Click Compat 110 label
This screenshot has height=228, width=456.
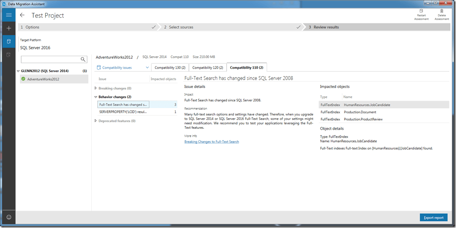click(180, 57)
